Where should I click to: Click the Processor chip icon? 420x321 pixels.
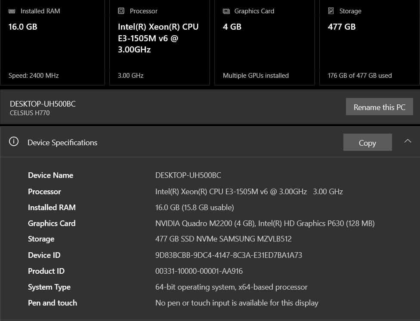tap(121, 11)
